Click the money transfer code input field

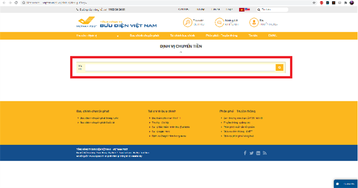point(180,67)
